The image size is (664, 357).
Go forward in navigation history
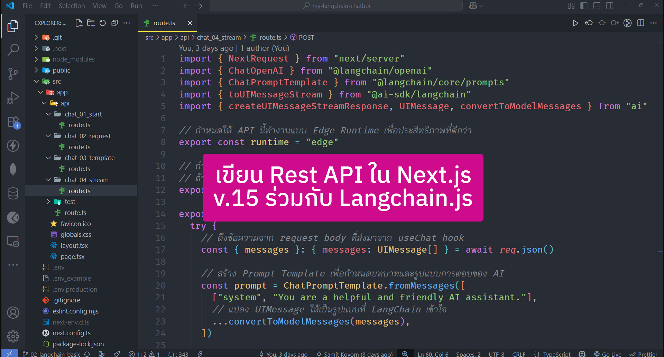coord(199,6)
